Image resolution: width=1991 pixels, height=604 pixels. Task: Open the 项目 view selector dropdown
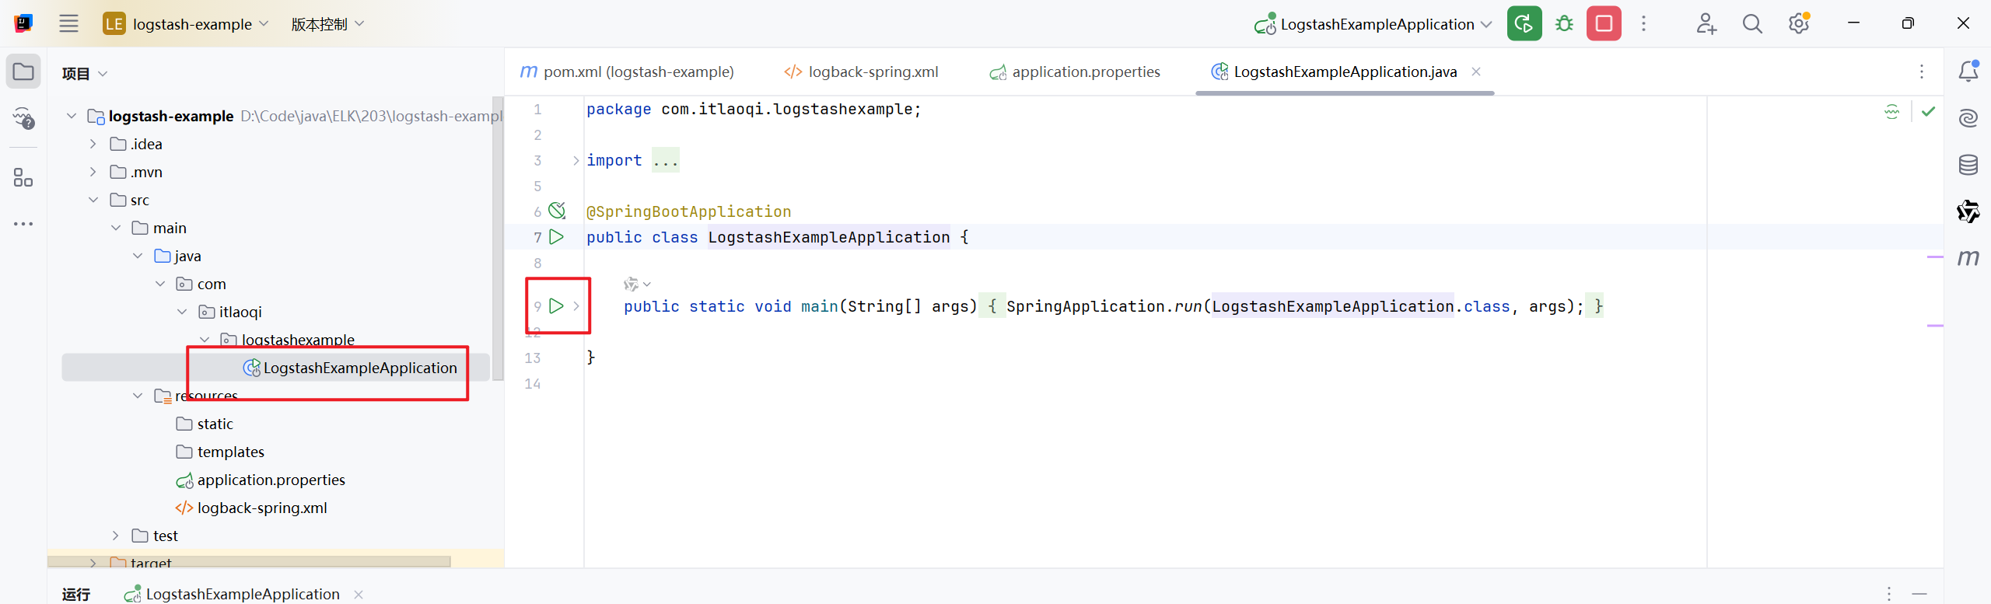(84, 73)
